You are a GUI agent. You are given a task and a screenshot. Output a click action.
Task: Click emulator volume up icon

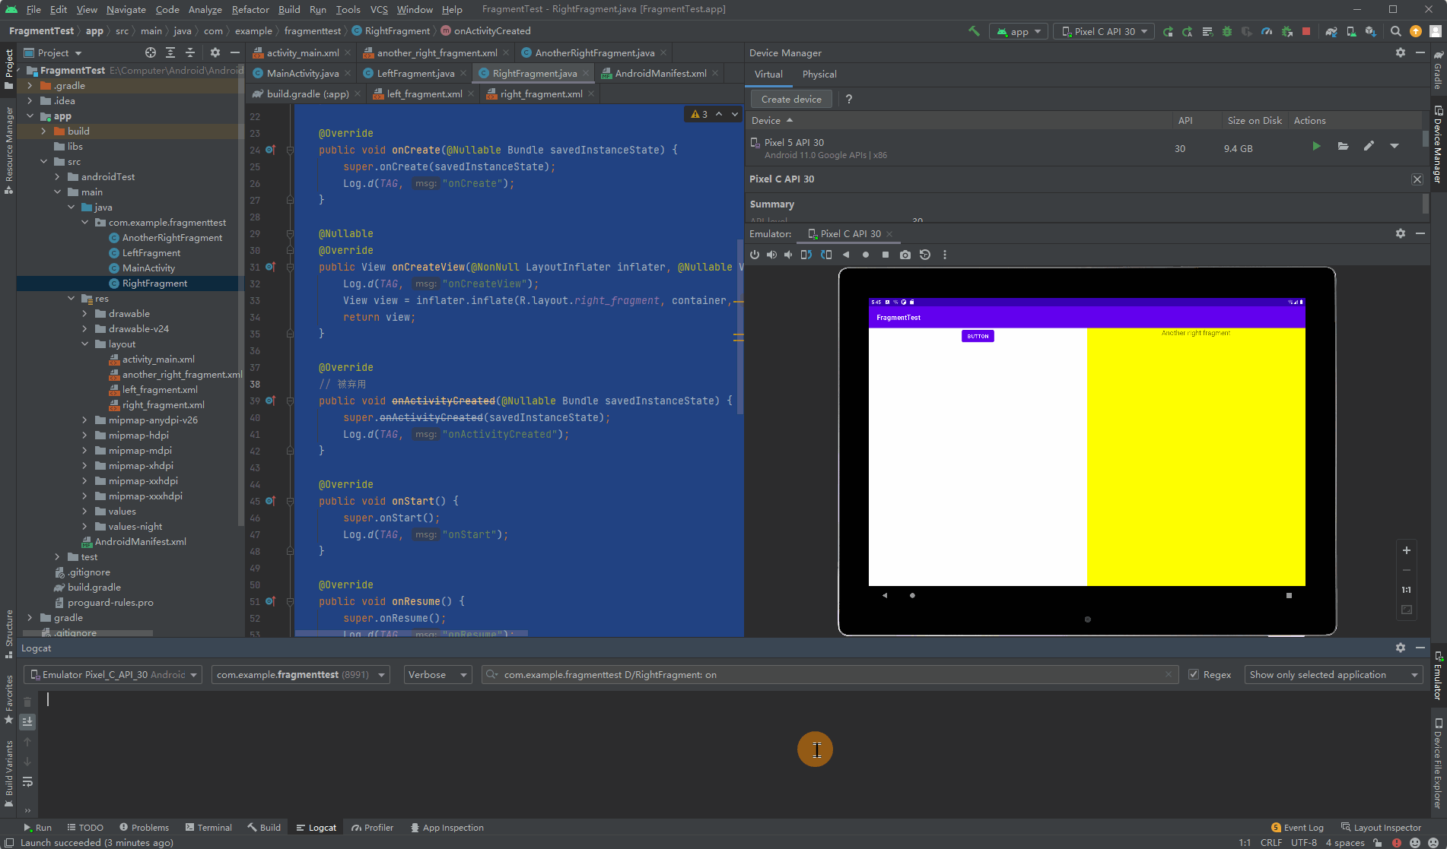(771, 255)
